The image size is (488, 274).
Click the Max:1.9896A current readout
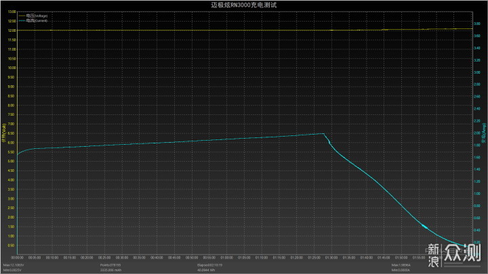[401, 265]
